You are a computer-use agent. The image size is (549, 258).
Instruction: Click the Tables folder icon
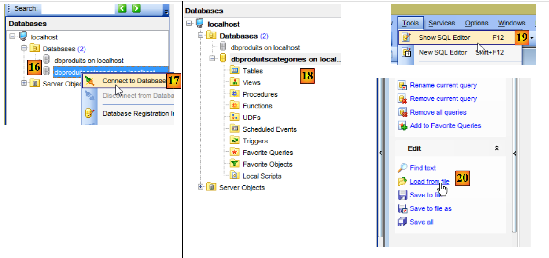tap(235, 71)
